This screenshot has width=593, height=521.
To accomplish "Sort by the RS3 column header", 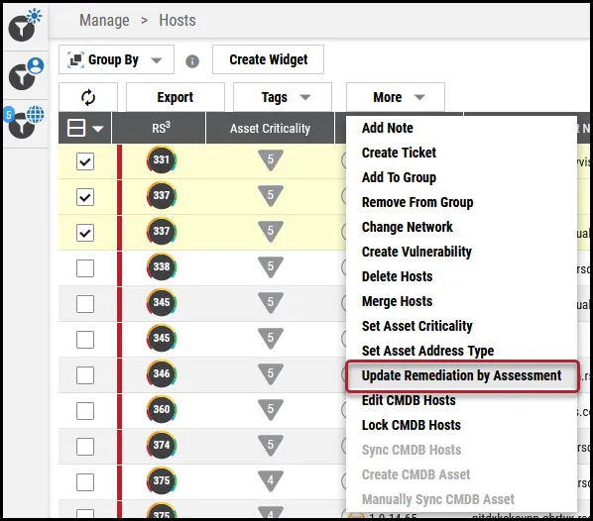I will pyautogui.click(x=161, y=128).
